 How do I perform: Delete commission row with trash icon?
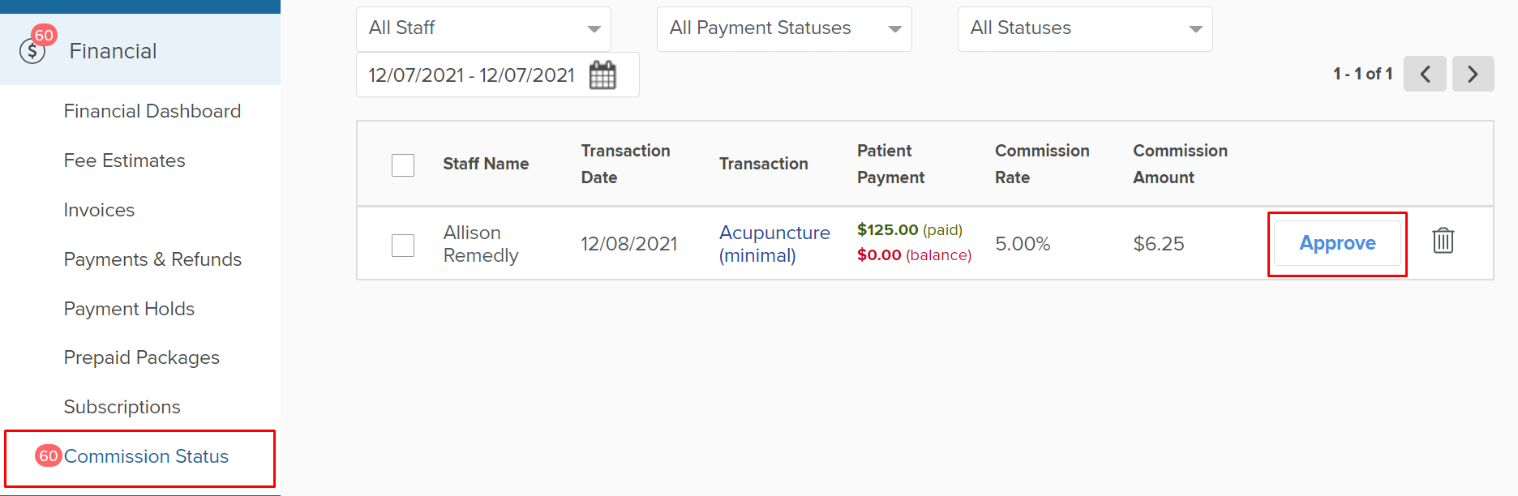1443,241
